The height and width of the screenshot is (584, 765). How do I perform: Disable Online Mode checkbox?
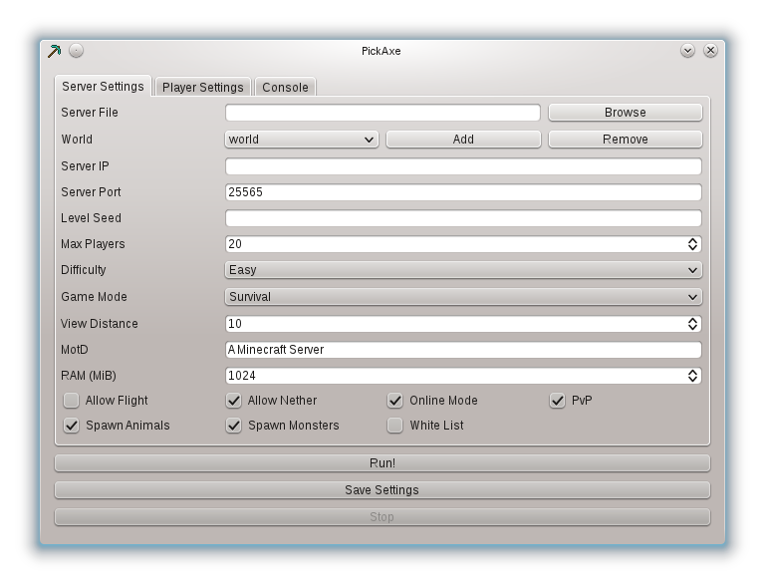pyautogui.click(x=395, y=401)
